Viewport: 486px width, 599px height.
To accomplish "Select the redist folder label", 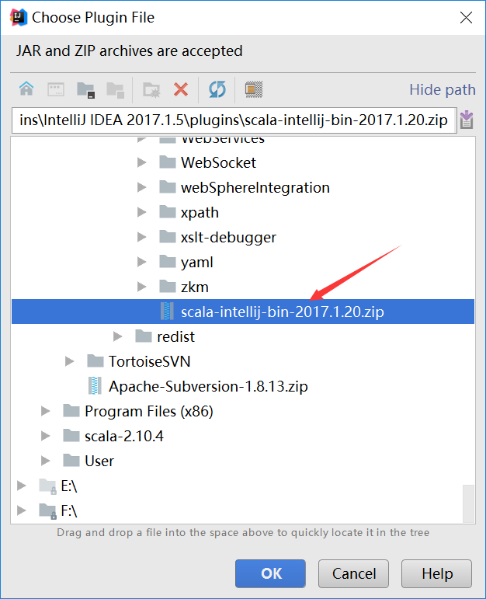I will pyautogui.click(x=175, y=336).
